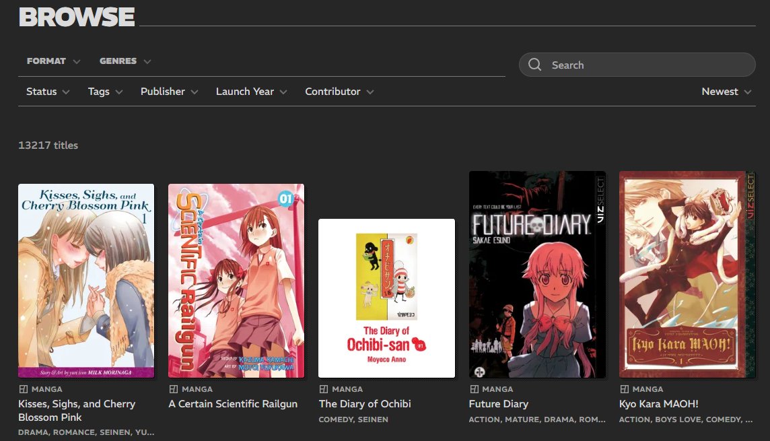Click manga icon under Scientific Railgun cover
This screenshot has height=441, width=770.
[174, 389]
